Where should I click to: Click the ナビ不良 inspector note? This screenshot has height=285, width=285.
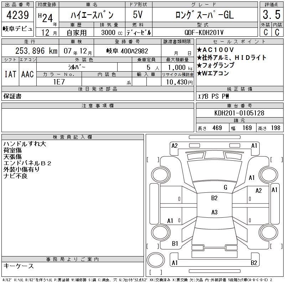[x=15, y=176]
